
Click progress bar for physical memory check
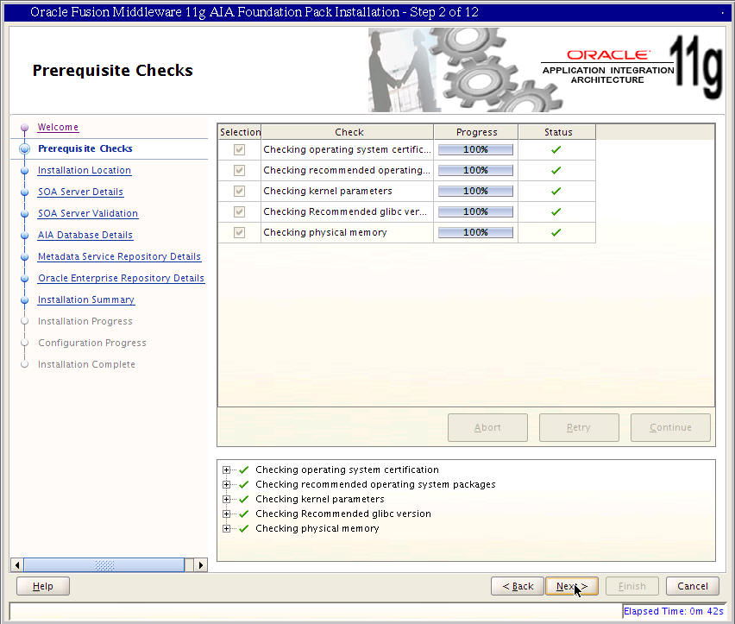475,232
